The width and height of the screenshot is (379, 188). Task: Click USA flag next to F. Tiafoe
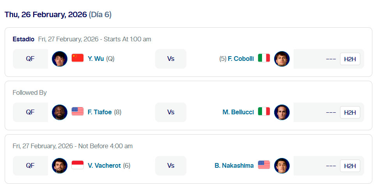pyautogui.click(x=78, y=112)
